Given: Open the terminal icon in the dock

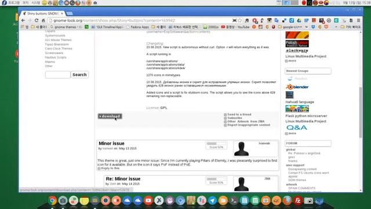Looking at the screenshot, I should click(234, 201).
